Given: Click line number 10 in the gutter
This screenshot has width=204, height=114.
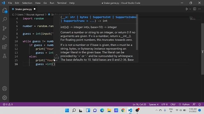Looking at the screenshot, I should click(16, 41).
